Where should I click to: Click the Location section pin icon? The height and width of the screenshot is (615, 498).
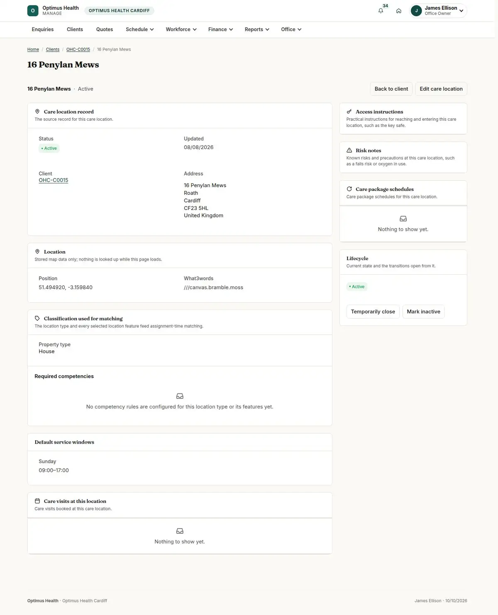pos(37,252)
